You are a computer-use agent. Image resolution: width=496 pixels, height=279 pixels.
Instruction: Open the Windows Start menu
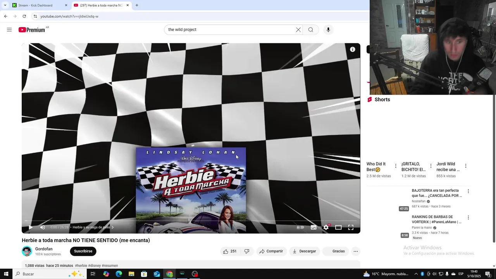pos(6,274)
